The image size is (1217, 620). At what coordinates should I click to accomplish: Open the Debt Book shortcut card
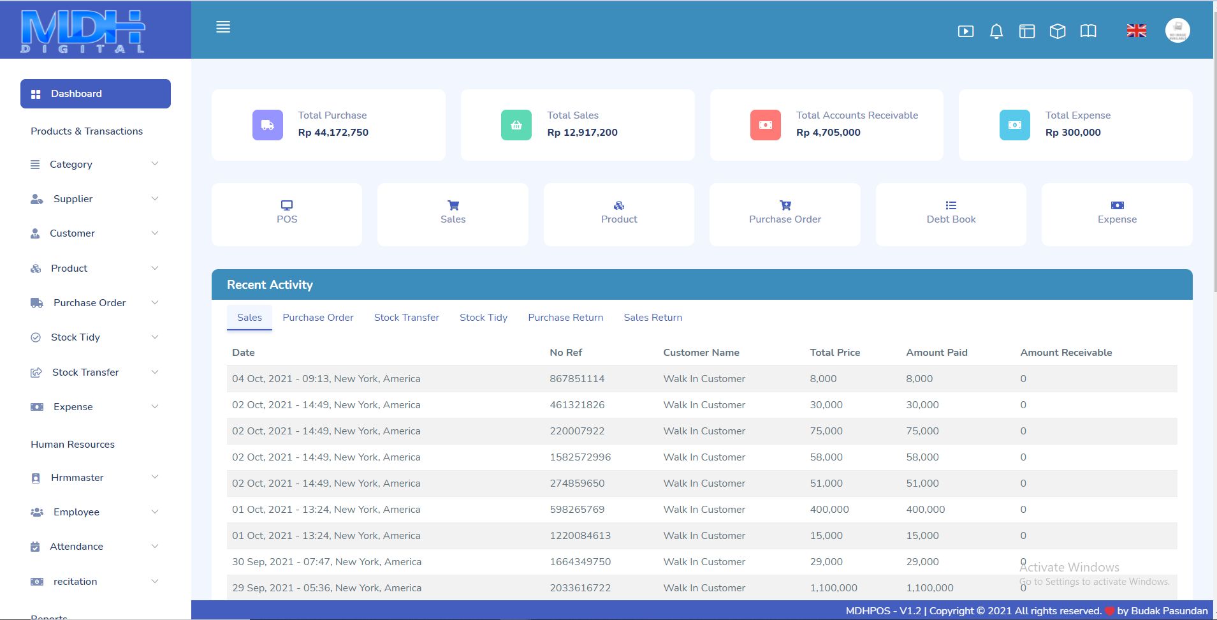(951, 214)
